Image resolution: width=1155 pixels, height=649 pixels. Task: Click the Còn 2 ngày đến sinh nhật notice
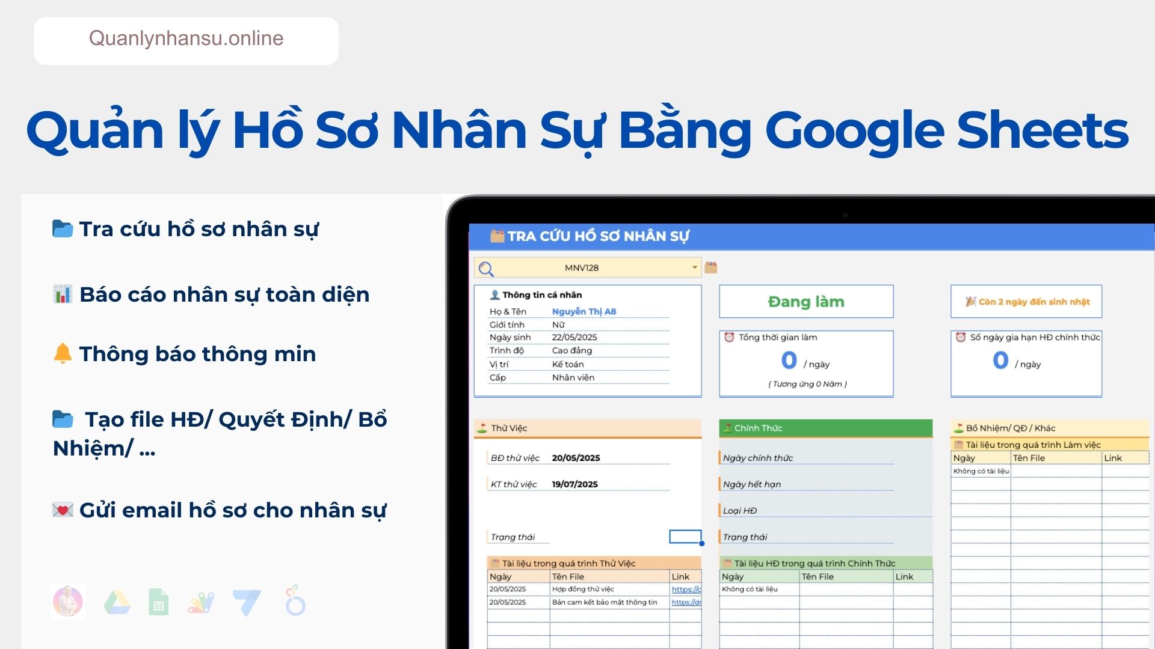point(1026,302)
